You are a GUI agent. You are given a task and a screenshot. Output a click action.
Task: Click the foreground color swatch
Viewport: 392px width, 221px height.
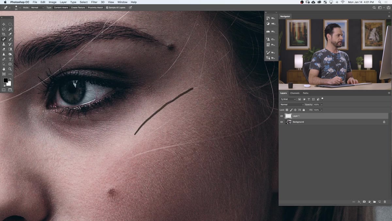click(x=6, y=80)
